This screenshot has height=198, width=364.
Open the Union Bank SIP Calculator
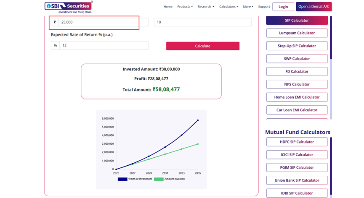point(297,180)
